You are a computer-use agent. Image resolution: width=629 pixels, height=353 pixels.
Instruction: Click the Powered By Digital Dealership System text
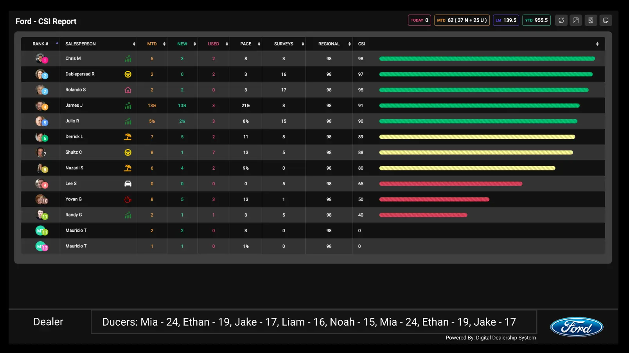pyautogui.click(x=491, y=338)
